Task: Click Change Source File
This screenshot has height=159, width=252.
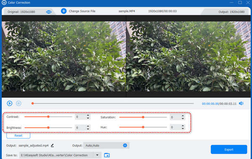Action: coord(82,11)
